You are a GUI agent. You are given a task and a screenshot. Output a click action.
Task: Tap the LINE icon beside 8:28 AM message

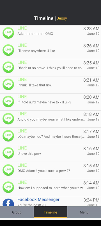(8, 33)
